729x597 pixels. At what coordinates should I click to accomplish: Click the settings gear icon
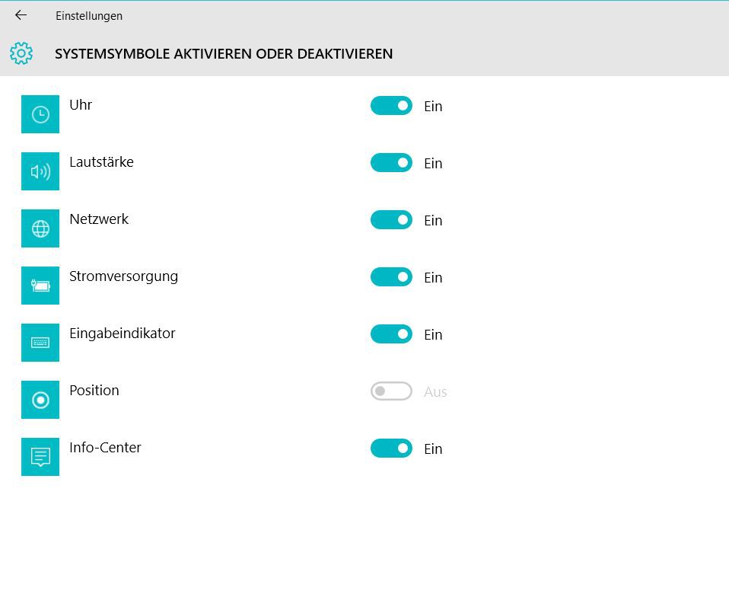coord(21,53)
